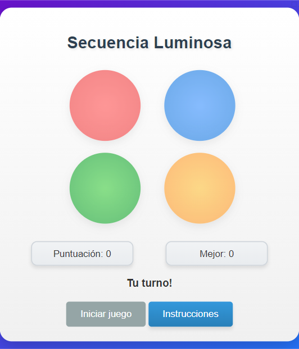Select the score counter showing Puntuación: 0

[82, 253]
